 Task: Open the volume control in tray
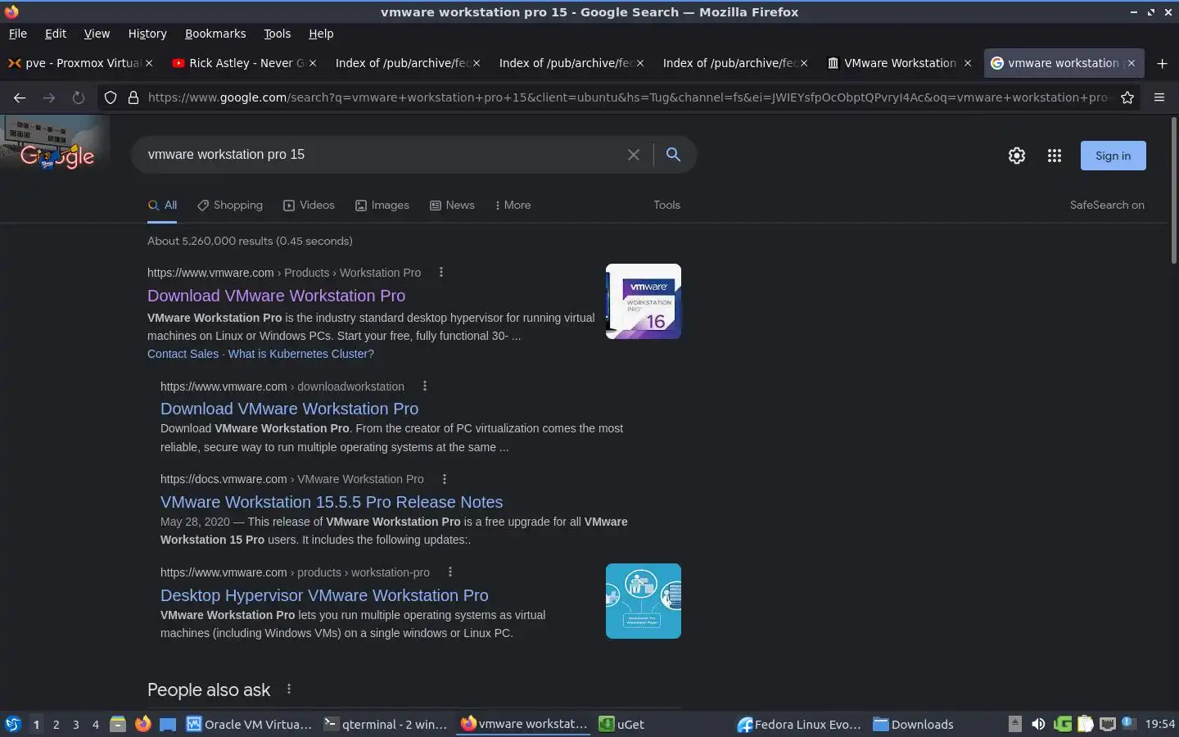1038,724
